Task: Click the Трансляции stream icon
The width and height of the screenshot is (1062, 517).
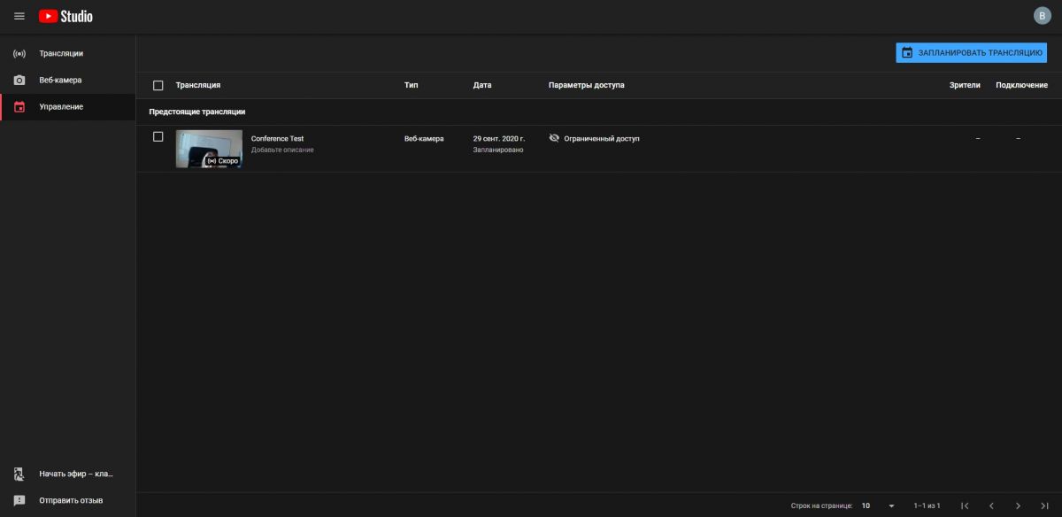Action: [19, 53]
